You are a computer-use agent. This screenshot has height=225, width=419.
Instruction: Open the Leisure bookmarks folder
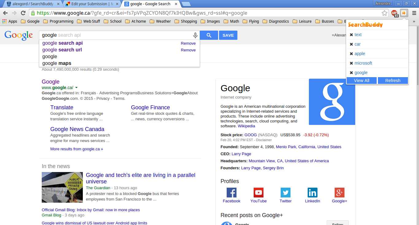tap(302, 21)
